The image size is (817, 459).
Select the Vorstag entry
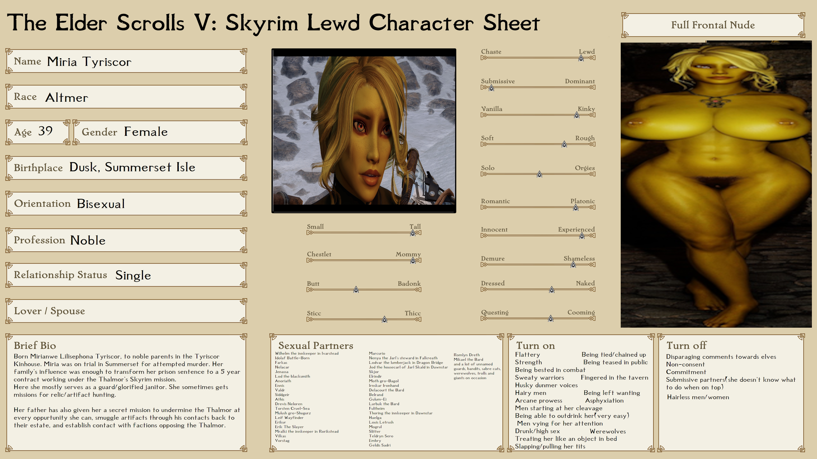coord(282,441)
